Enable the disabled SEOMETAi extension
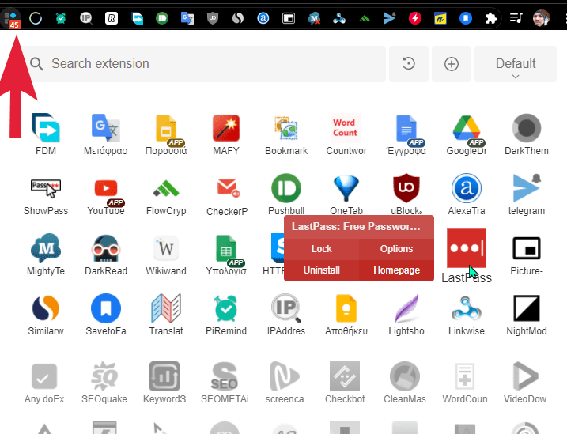Viewport: 567px width, 434px height. click(x=225, y=376)
